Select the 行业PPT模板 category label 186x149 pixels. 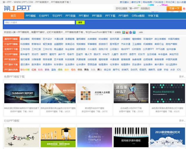(x=11, y=44)
